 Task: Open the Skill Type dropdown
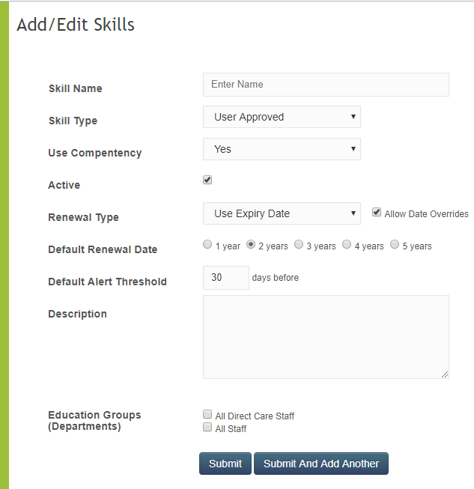(282, 117)
